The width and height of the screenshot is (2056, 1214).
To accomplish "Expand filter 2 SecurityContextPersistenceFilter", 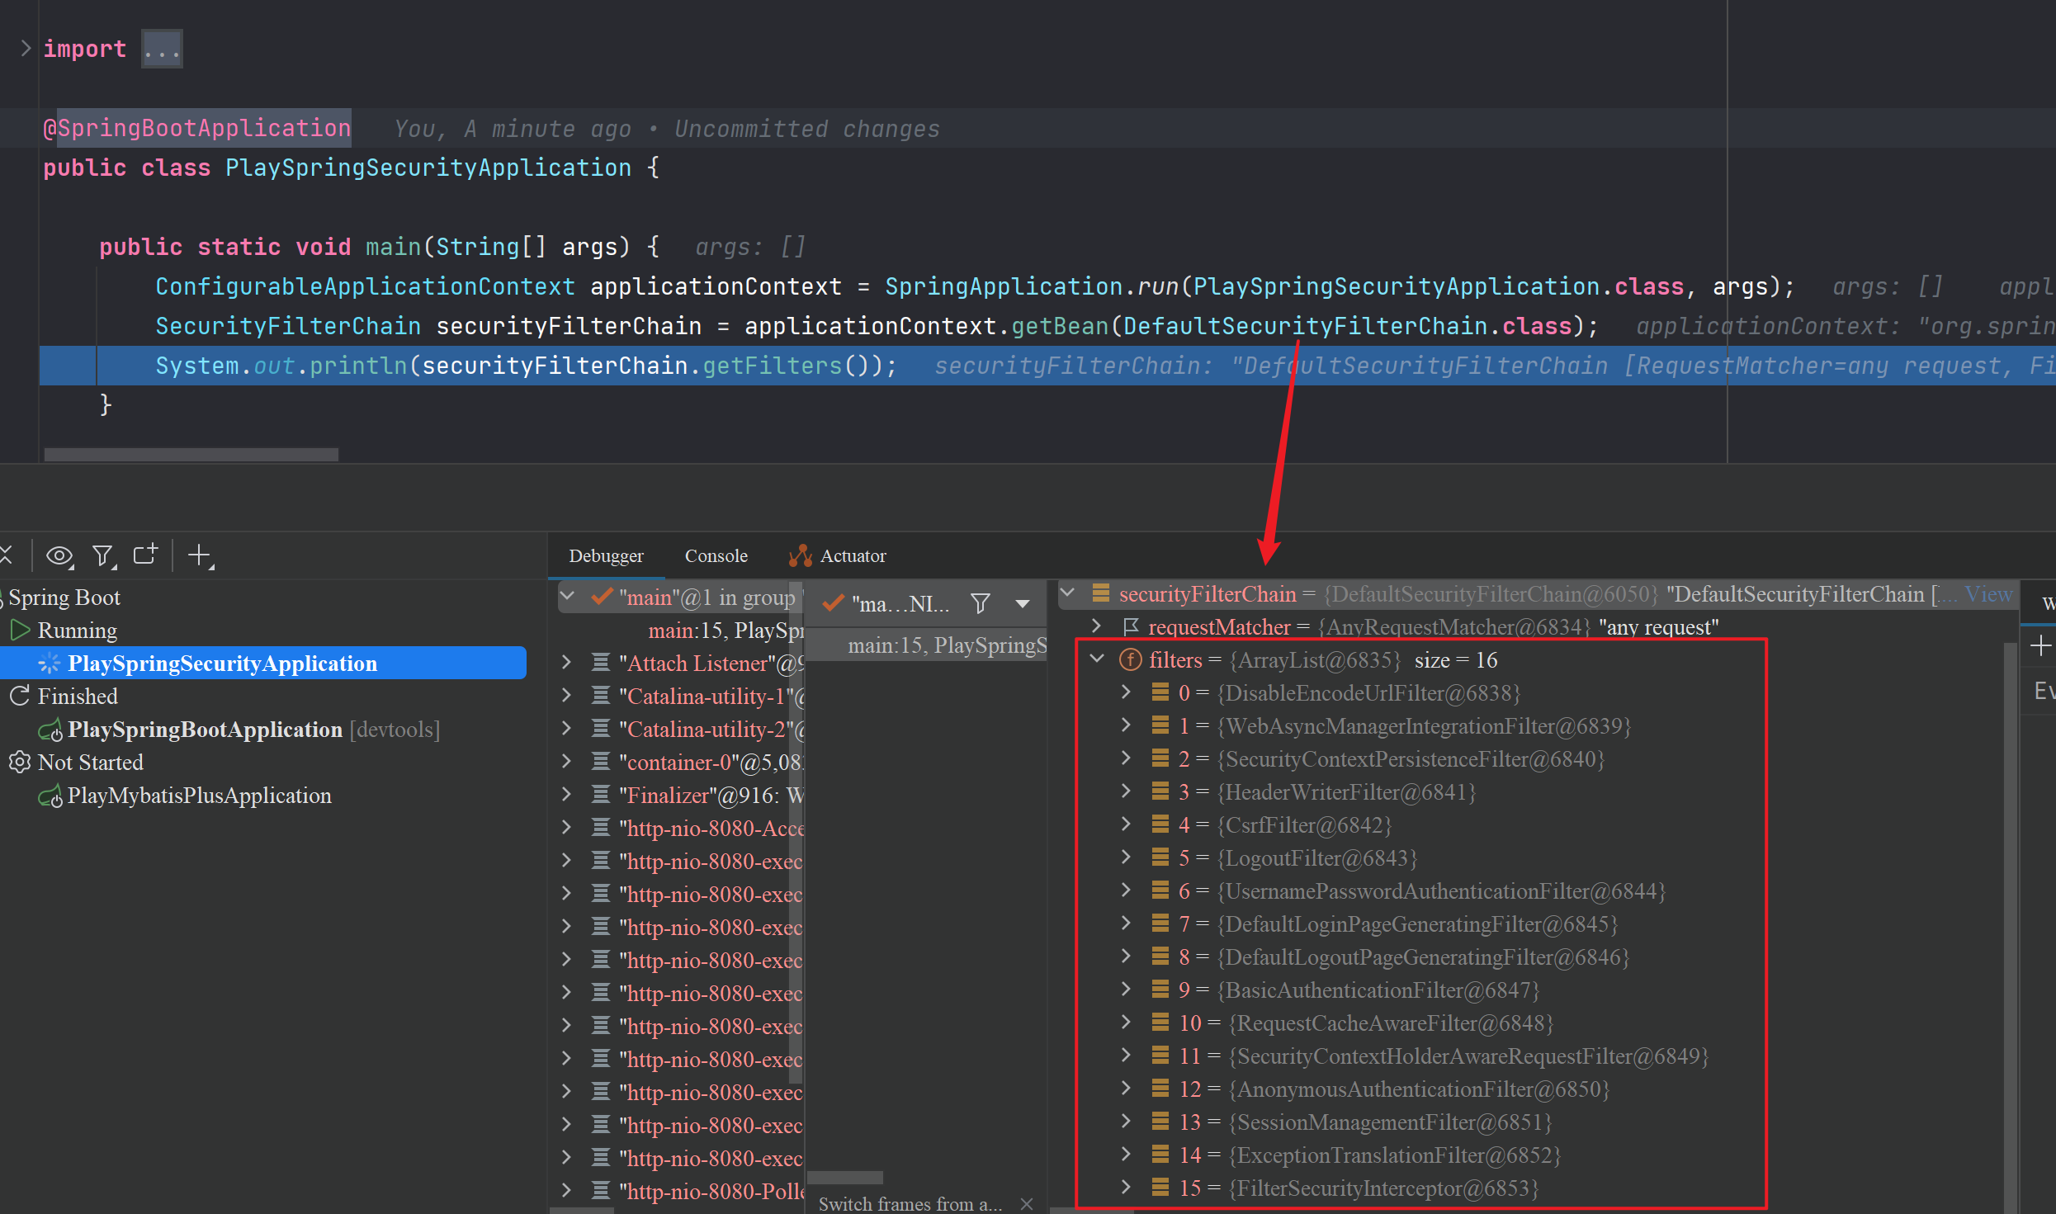I will (1126, 758).
